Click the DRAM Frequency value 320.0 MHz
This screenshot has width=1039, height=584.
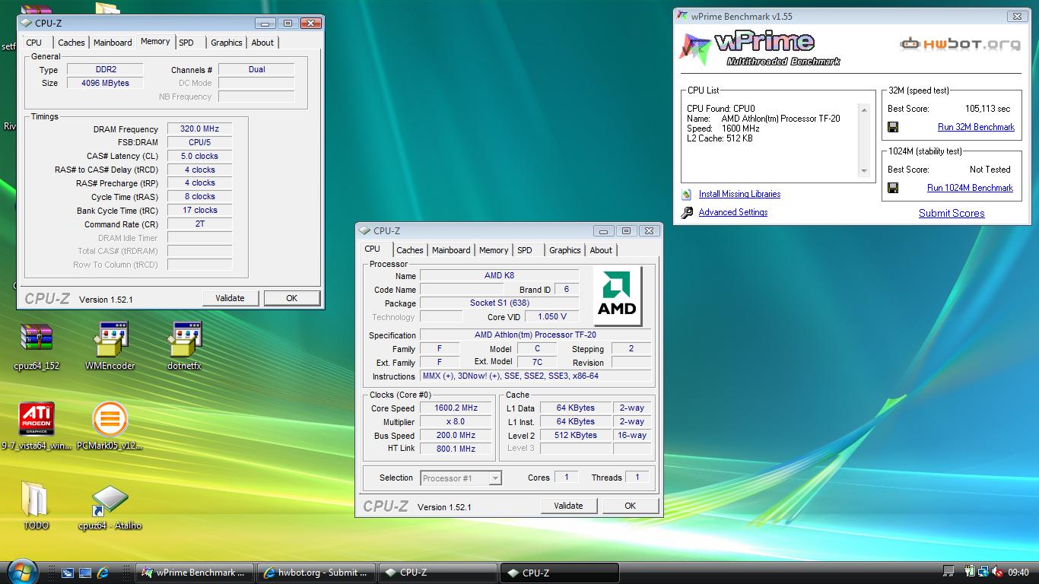coord(199,129)
